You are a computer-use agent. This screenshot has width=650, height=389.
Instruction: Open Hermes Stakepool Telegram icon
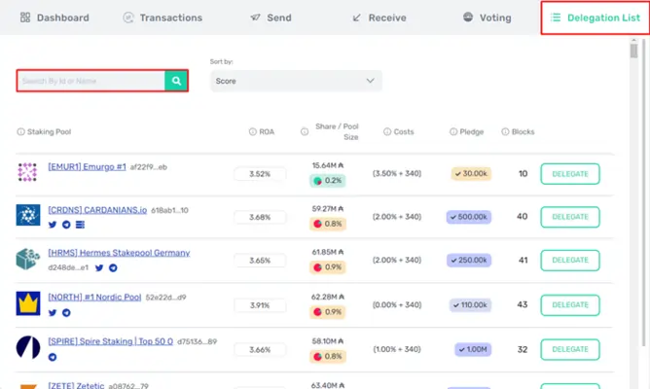pyautogui.click(x=113, y=267)
